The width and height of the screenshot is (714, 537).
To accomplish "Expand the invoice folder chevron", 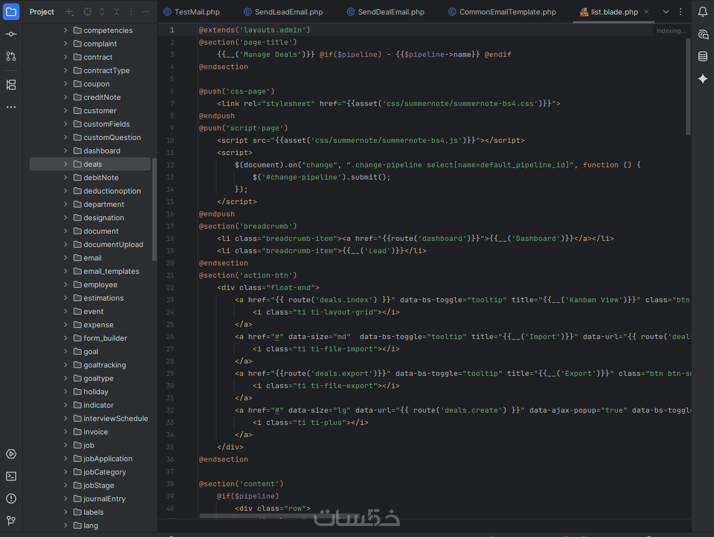I will coord(66,432).
